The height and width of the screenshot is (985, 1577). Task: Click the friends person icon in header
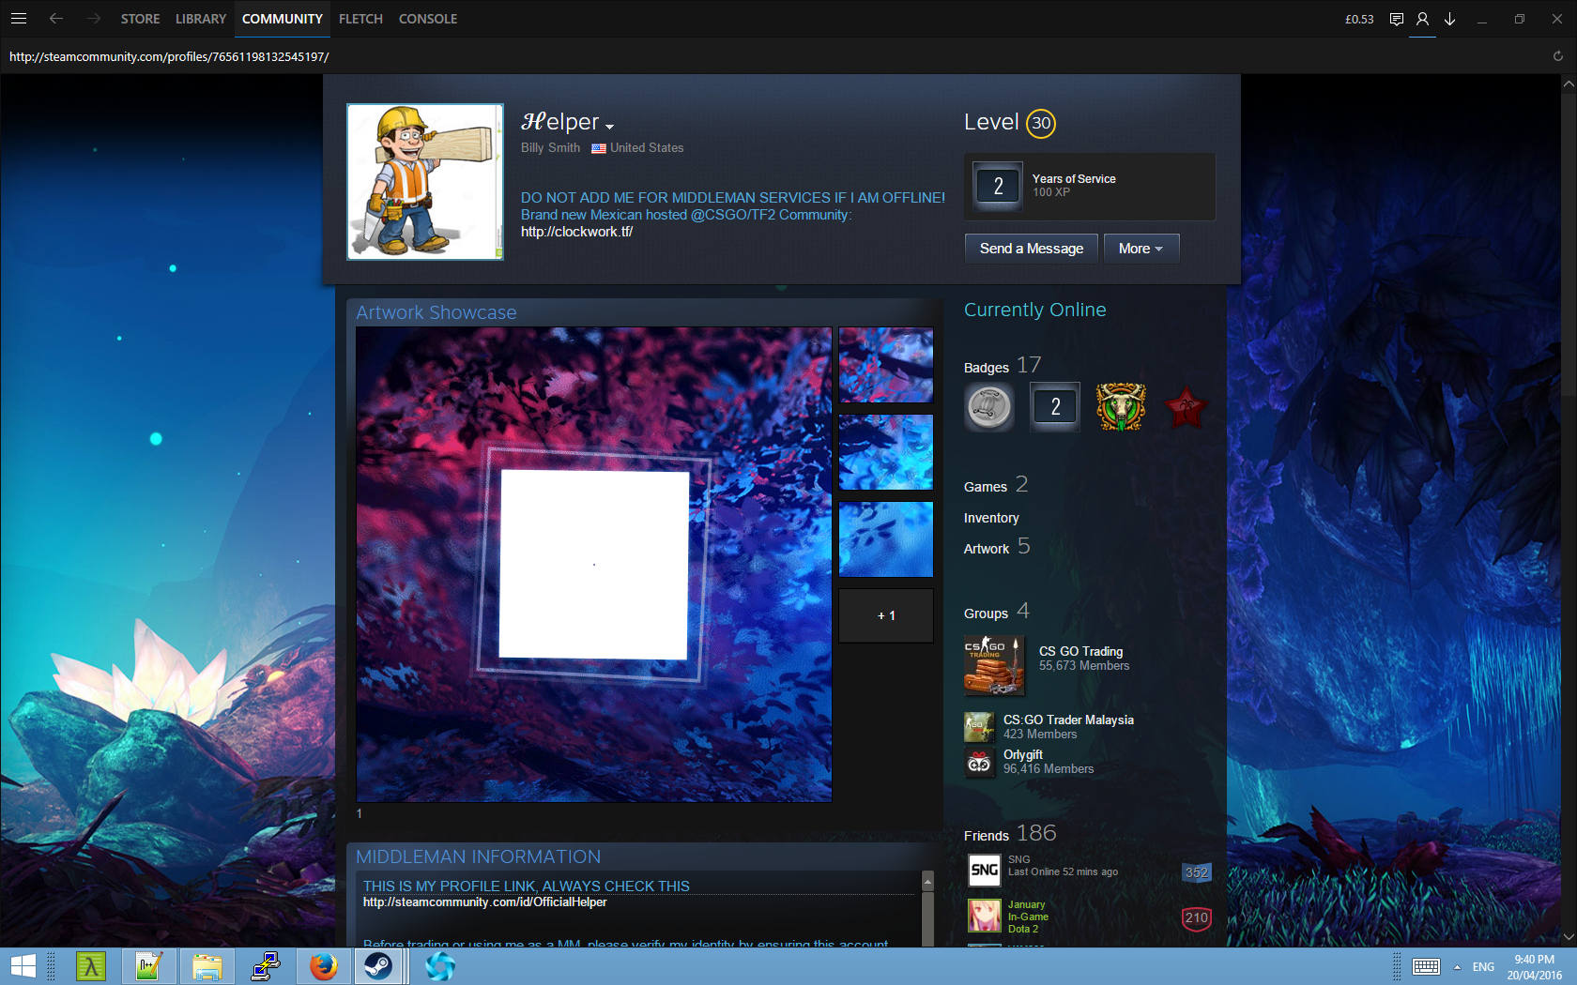point(1422,19)
